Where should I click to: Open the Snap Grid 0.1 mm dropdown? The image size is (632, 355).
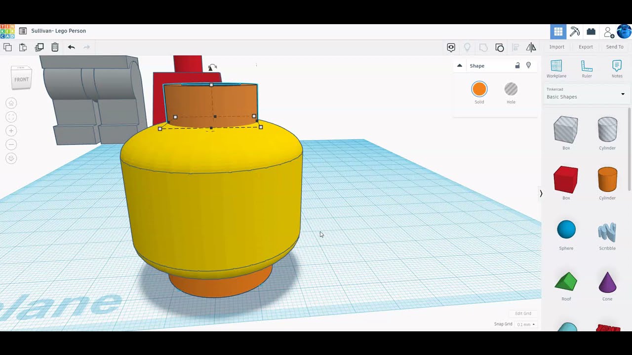pyautogui.click(x=526, y=324)
